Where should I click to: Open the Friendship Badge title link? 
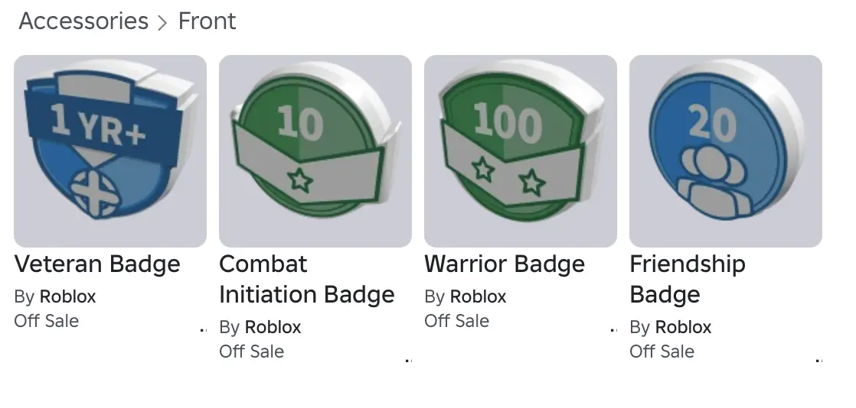687,280
